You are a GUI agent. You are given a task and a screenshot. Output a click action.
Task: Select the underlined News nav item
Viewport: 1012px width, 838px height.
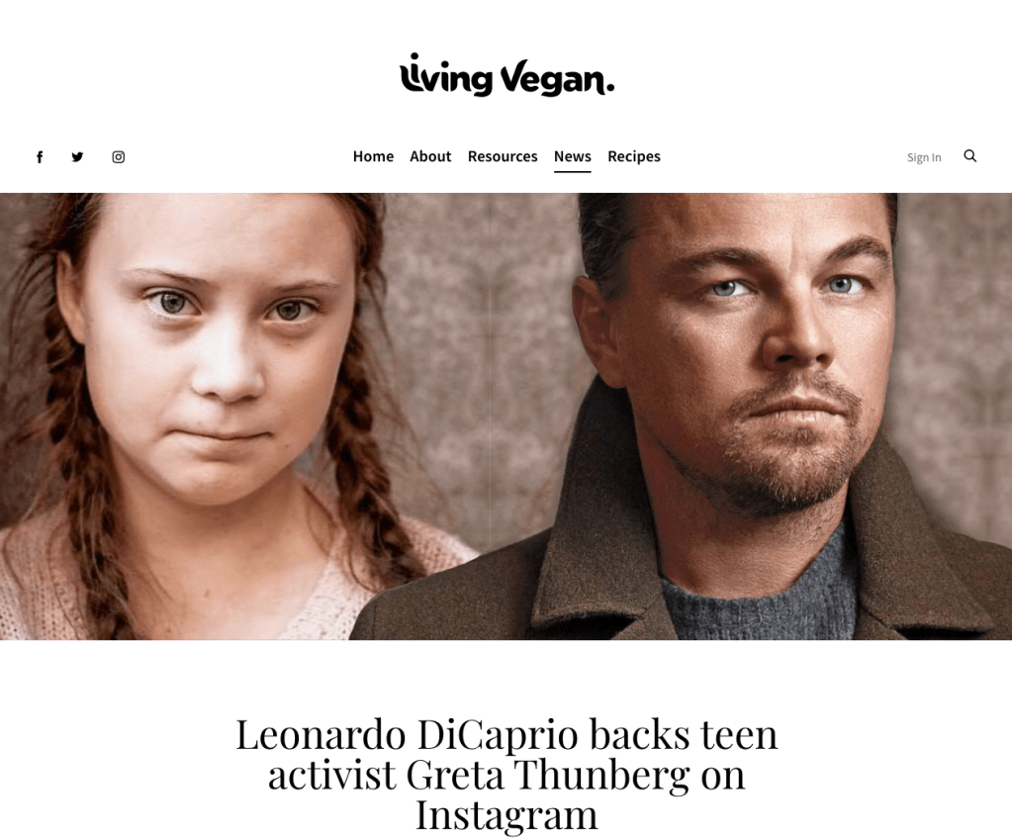572,156
